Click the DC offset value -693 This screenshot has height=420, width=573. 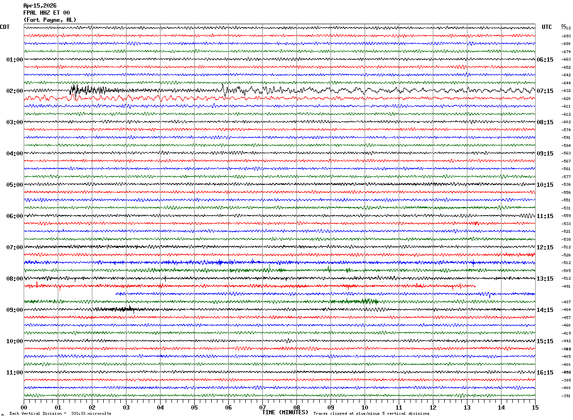566,36
